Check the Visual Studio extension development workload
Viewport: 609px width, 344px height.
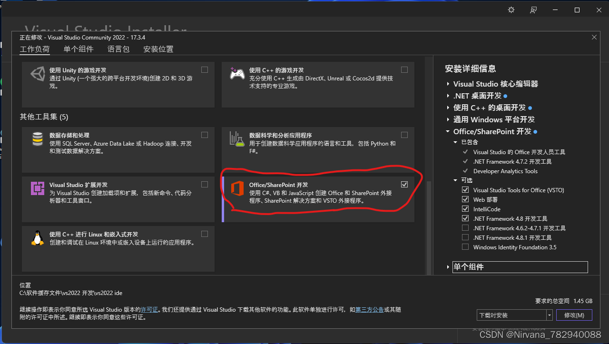pos(205,184)
